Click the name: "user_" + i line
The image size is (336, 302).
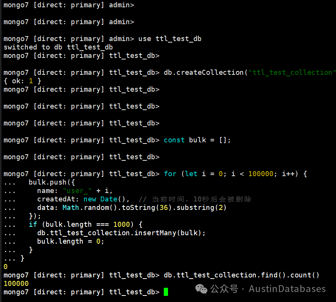coord(75,191)
